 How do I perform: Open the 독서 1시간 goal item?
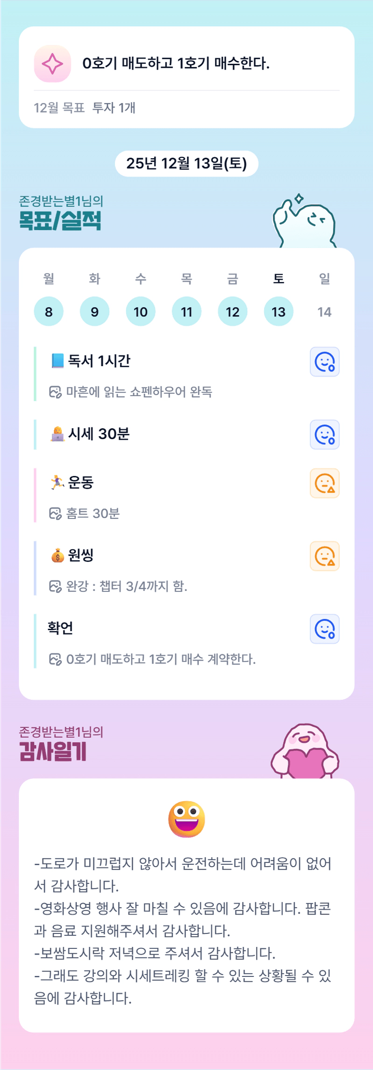[99, 361]
